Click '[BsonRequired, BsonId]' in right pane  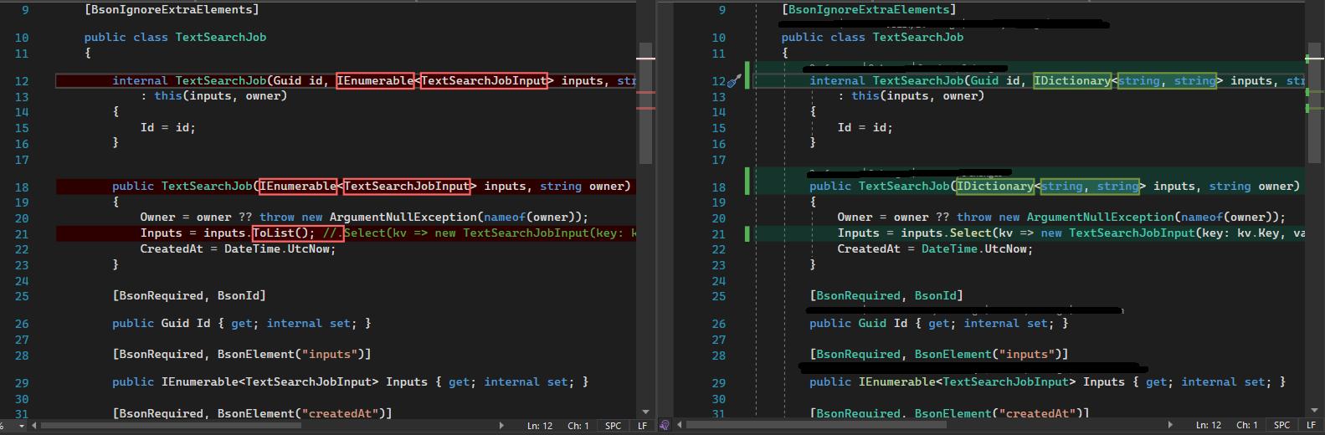click(886, 296)
